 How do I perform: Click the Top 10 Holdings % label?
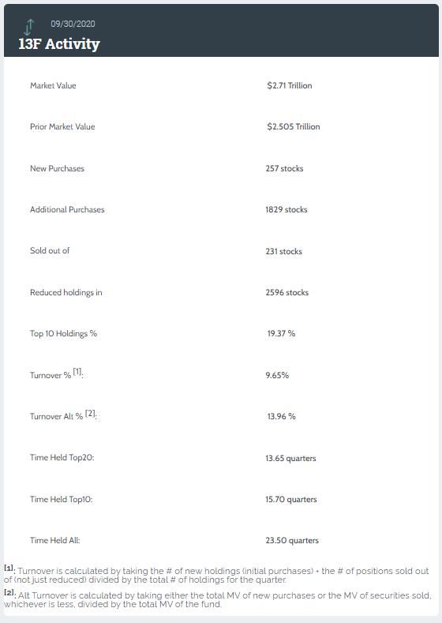point(63,334)
